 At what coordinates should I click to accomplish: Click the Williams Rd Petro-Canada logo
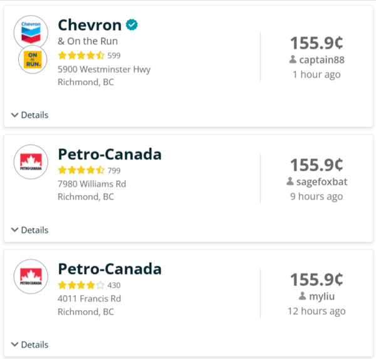31,161
